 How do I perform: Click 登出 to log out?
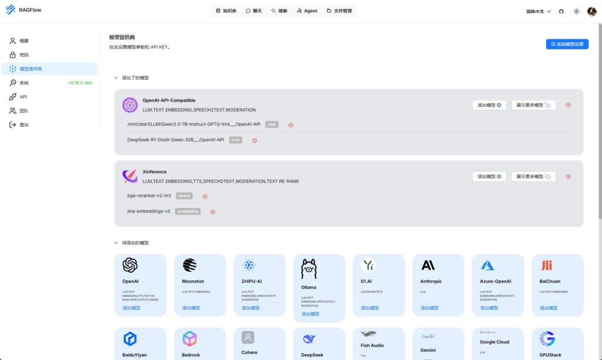(x=49, y=125)
